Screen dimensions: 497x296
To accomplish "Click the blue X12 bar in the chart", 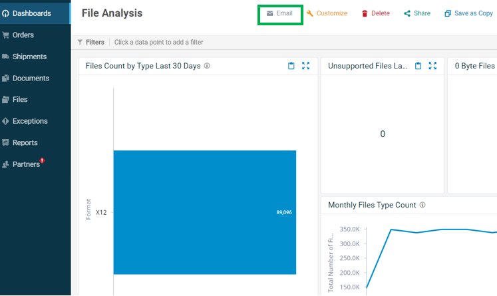I will pos(205,212).
